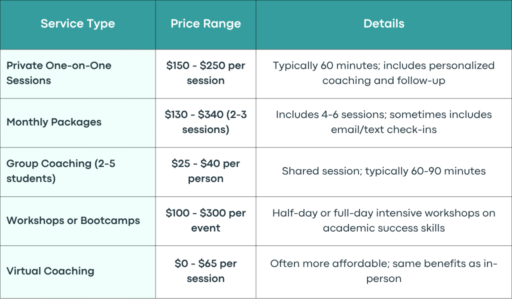This screenshot has width=512, height=299.
Task: Click the Service Type column header
Action: [x=77, y=24]
